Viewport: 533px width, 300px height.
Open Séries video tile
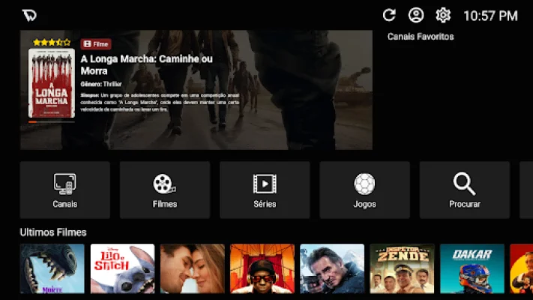[x=265, y=190]
